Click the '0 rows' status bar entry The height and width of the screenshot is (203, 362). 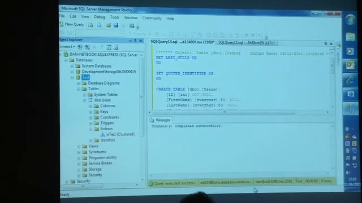[x=326, y=181]
